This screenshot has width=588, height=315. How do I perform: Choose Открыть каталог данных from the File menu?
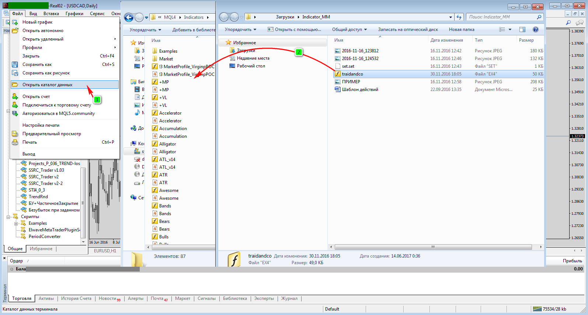(x=48, y=85)
